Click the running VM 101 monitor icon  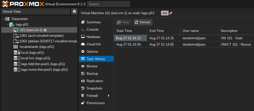click(16, 30)
